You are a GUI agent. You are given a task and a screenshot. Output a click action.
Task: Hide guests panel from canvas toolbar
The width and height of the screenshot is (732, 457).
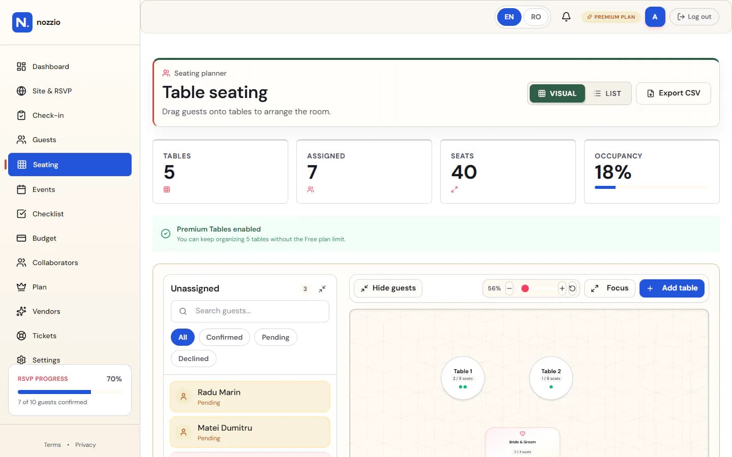tap(388, 288)
